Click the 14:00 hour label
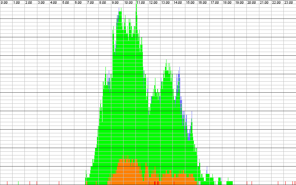The height and width of the screenshot is (185, 296). pyautogui.click(x=178, y=3)
